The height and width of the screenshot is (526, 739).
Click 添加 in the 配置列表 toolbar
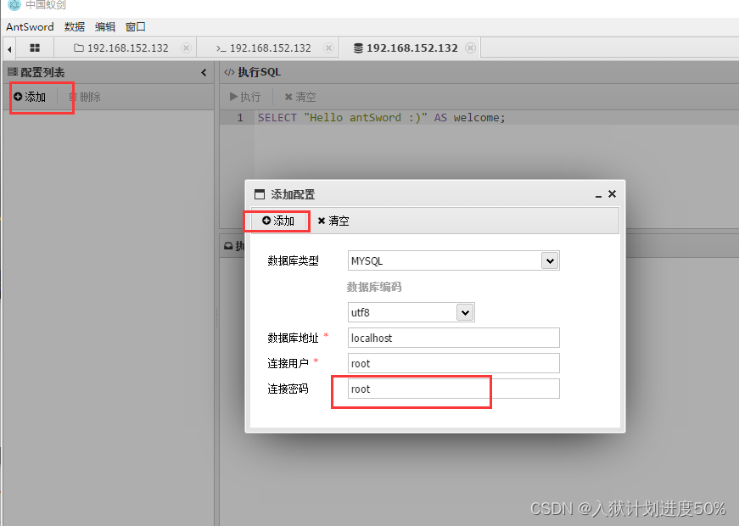tap(30, 97)
